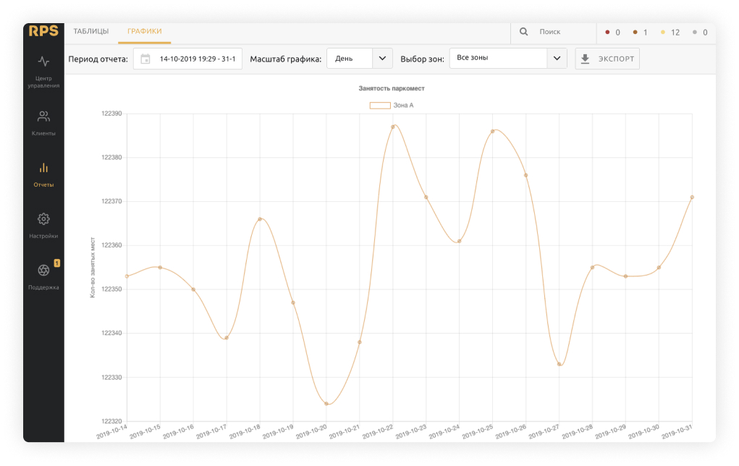Click the red status indicator counter
The width and height of the screenshot is (739, 466).
click(x=612, y=33)
